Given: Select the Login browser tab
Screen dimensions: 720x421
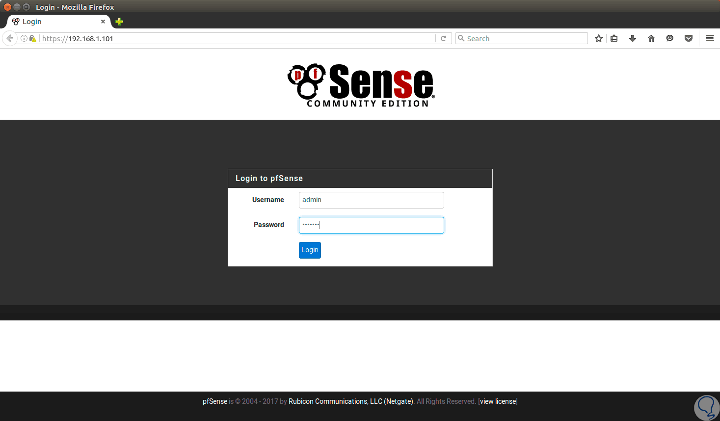Looking at the screenshot, I should pyautogui.click(x=58, y=22).
